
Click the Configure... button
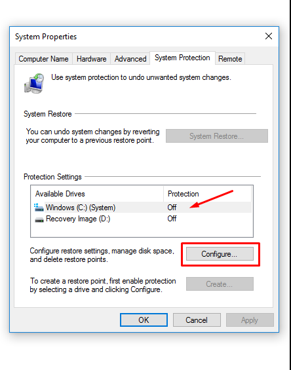[220, 254]
